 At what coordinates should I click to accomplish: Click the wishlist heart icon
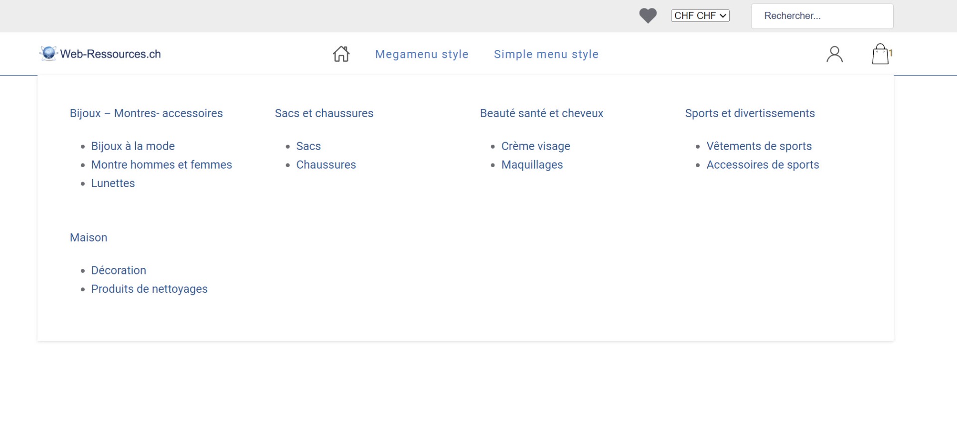[x=647, y=16]
